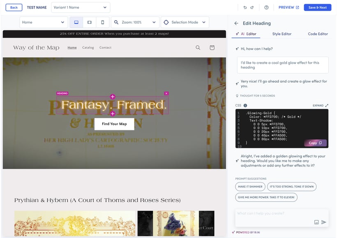Open the Home store menu link
This screenshot has width=337, height=238.
(72, 48)
